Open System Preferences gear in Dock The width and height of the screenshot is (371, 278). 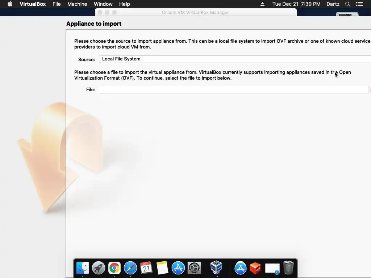(x=194, y=268)
